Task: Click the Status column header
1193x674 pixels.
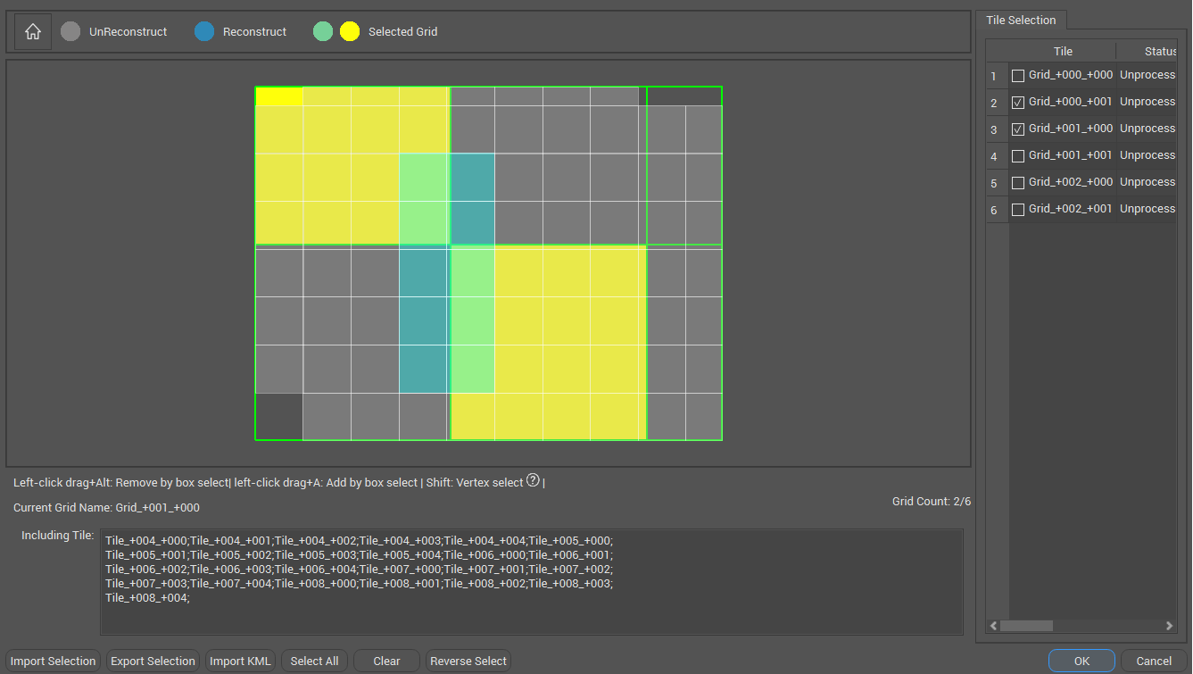Action: [1147, 52]
